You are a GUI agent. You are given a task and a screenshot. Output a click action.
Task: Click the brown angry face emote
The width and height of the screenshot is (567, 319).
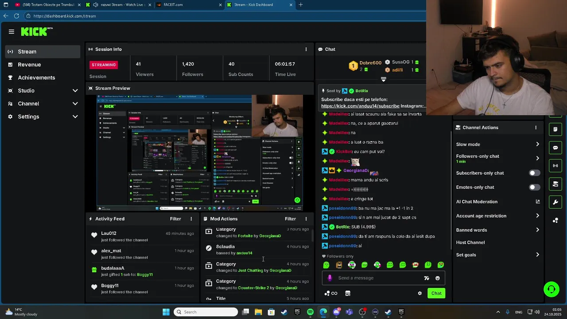pos(339,265)
